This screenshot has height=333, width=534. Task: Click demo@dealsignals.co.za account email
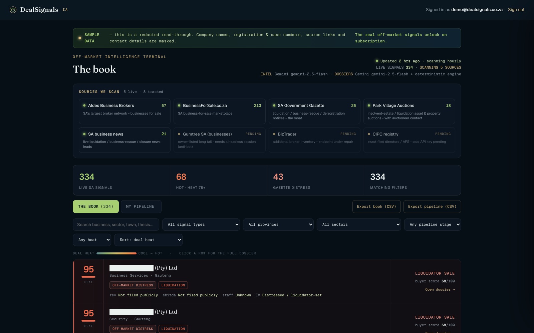(x=477, y=10)
